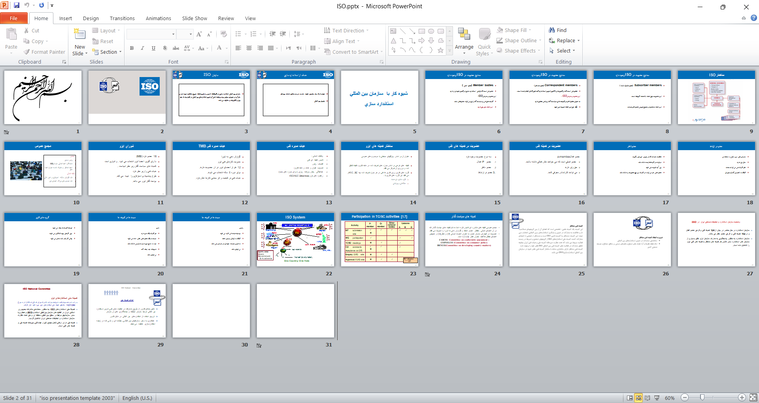Toggle Text Shadow formatting
Viewport: 759px width, 403px height.
[165, 48]
